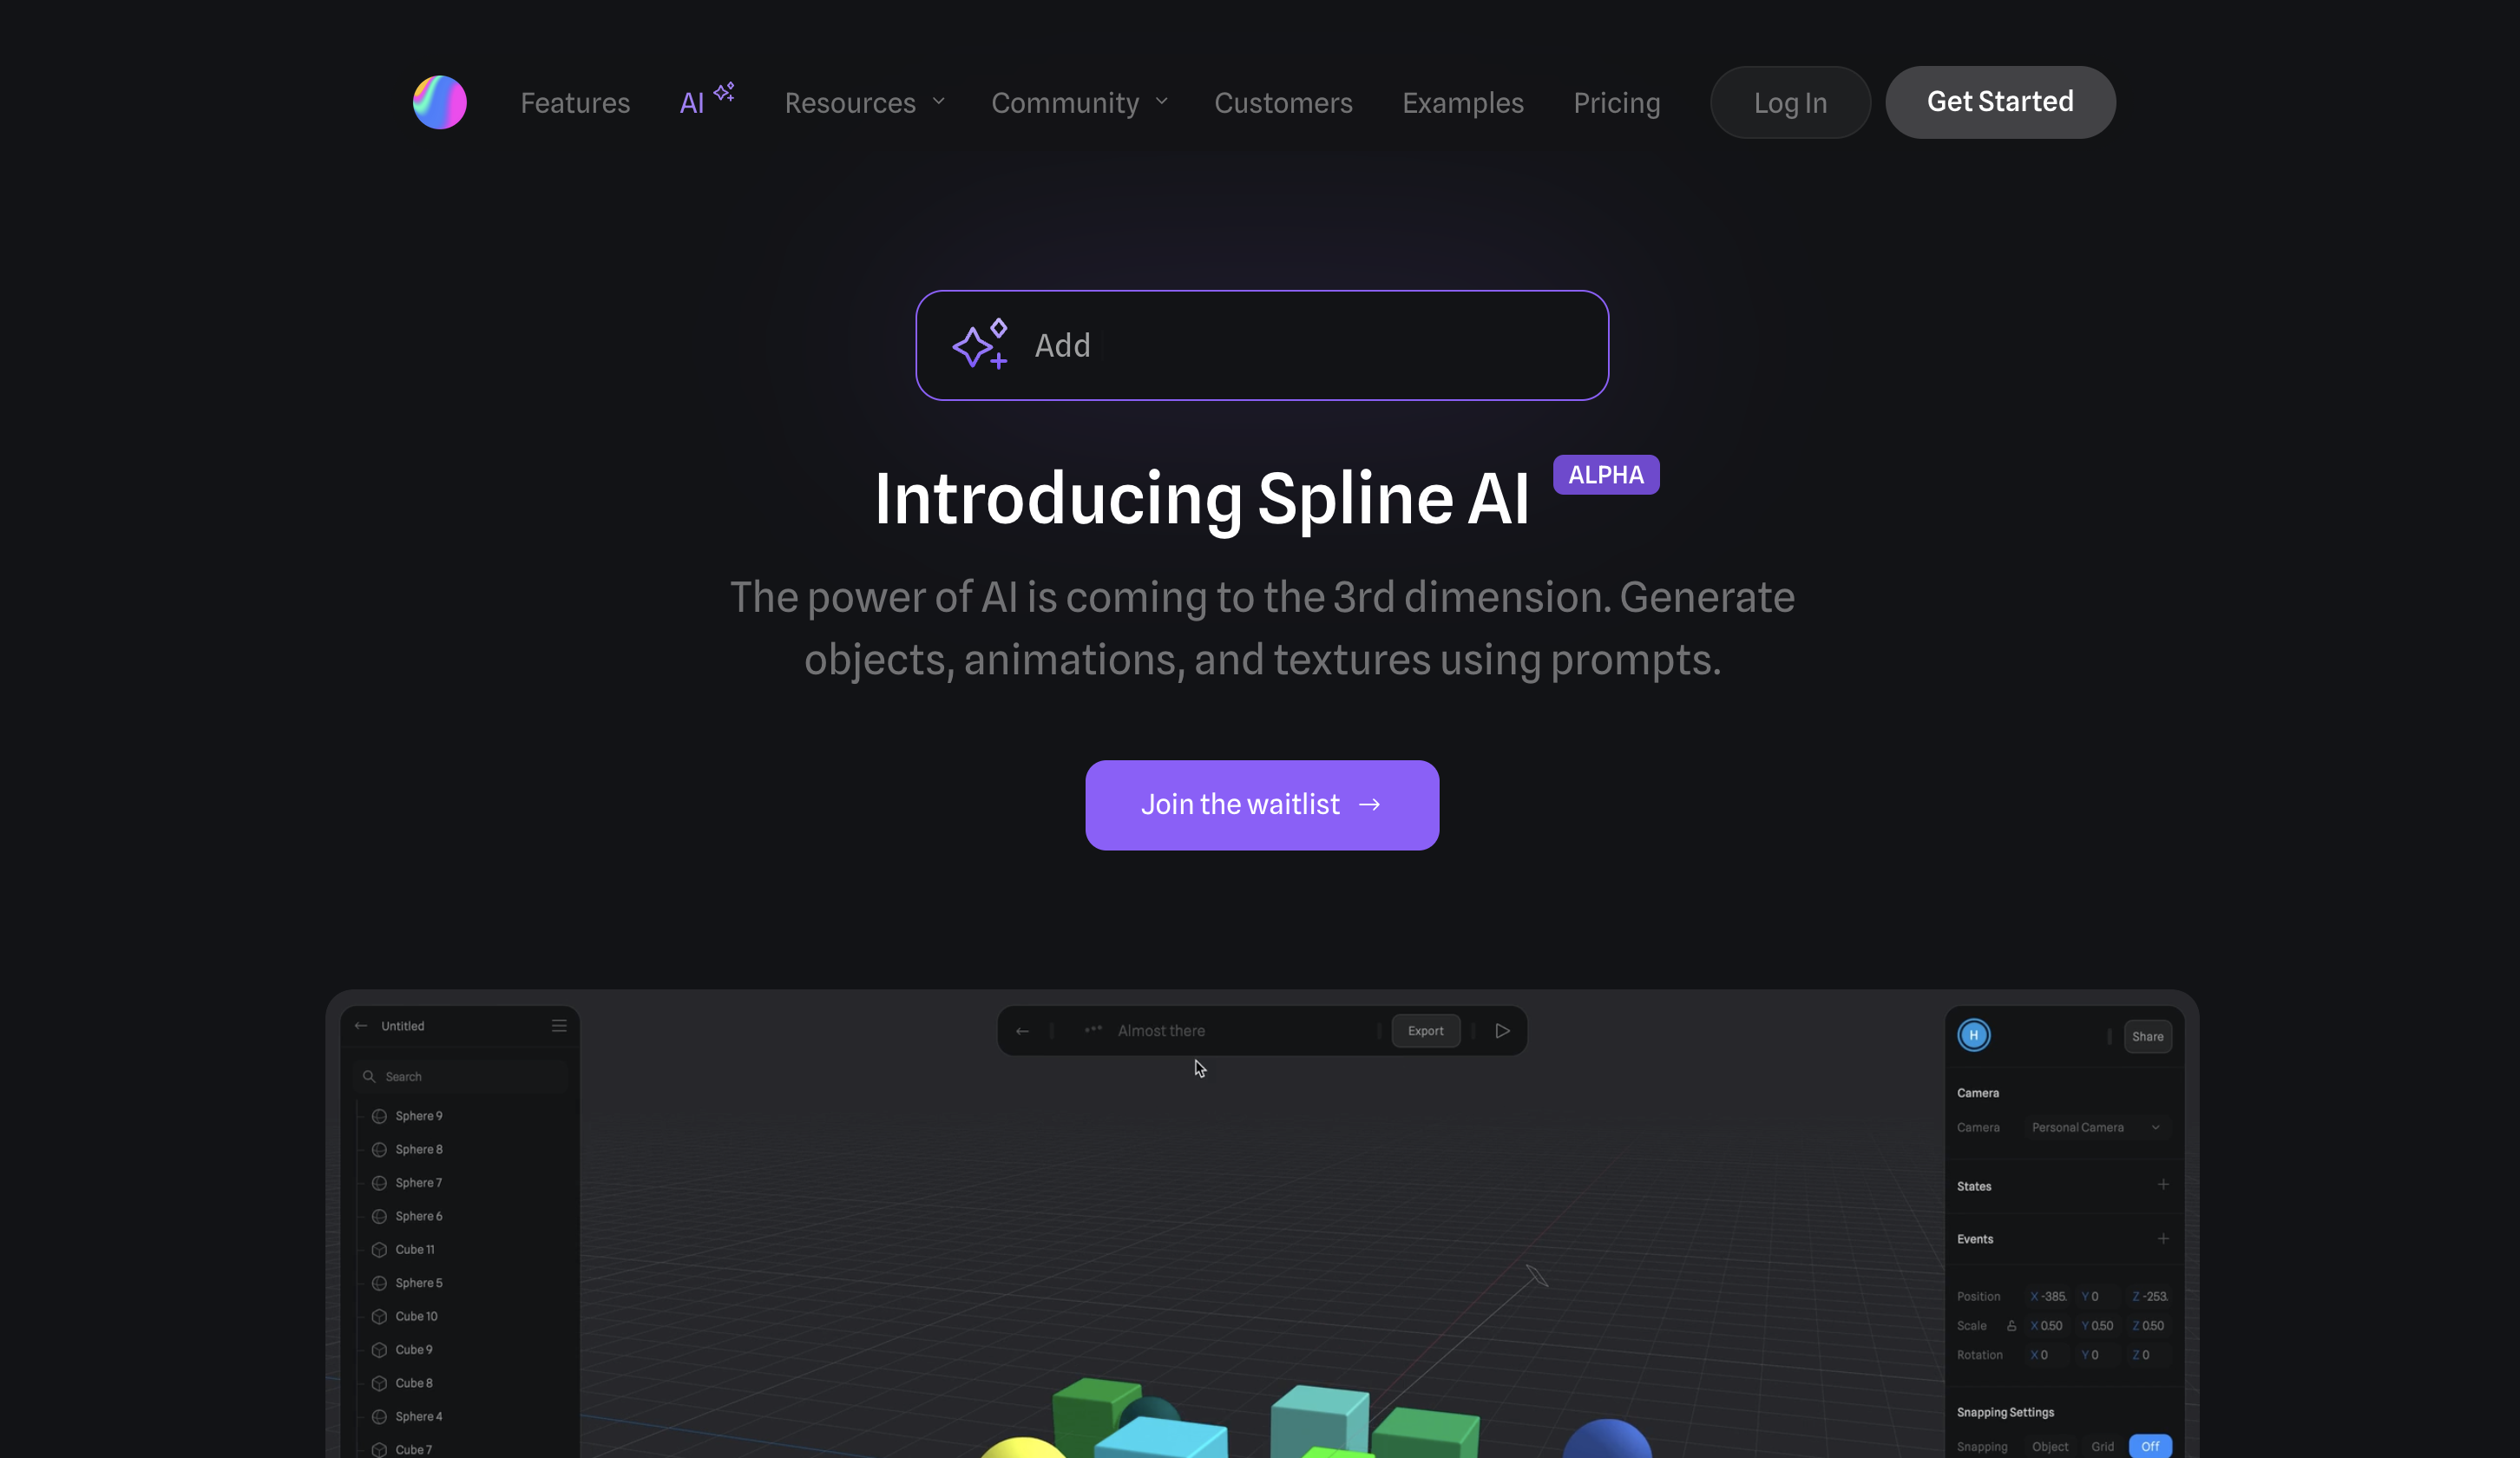Click Features in the navigation menu
The width and height of the screenshot is (2520, 1458).
click(x=574, y=102)
